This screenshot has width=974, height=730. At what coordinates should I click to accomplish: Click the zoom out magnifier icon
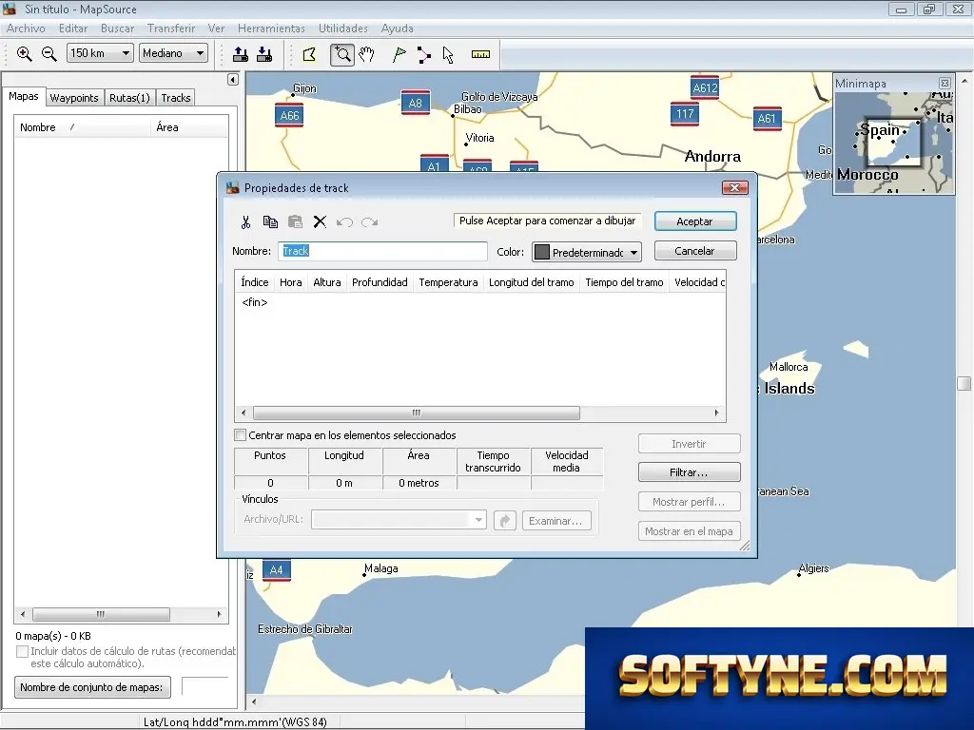pos(49,54)
